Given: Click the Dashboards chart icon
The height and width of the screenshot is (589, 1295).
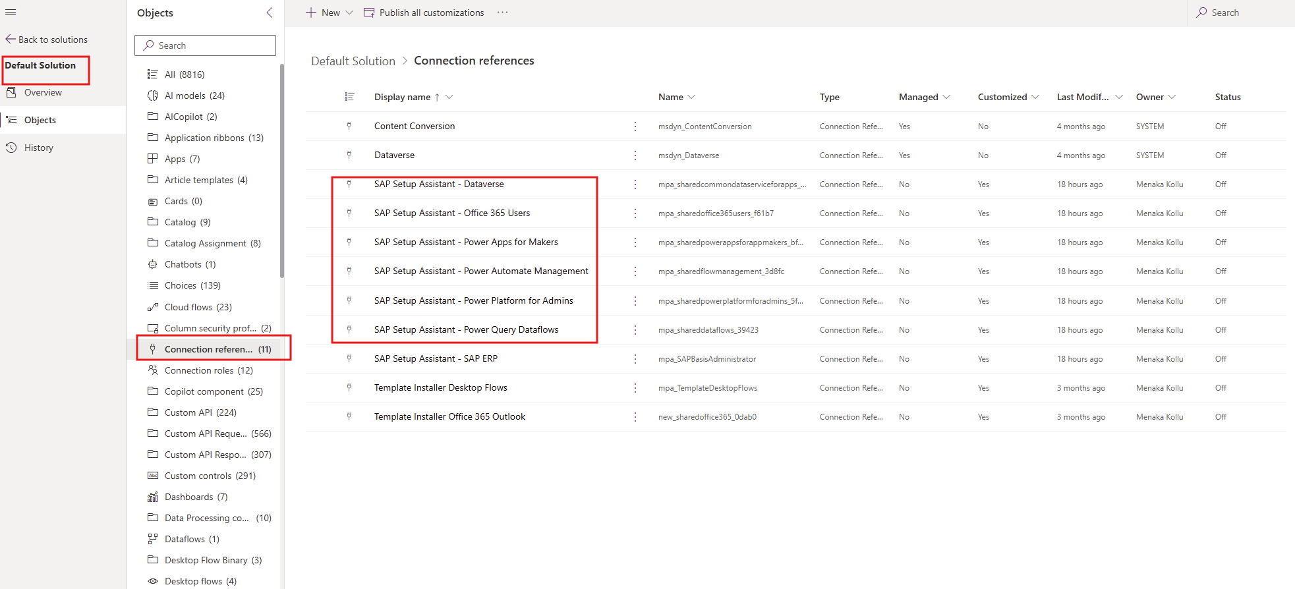Looking at the screenshot, I should point(153,497).
